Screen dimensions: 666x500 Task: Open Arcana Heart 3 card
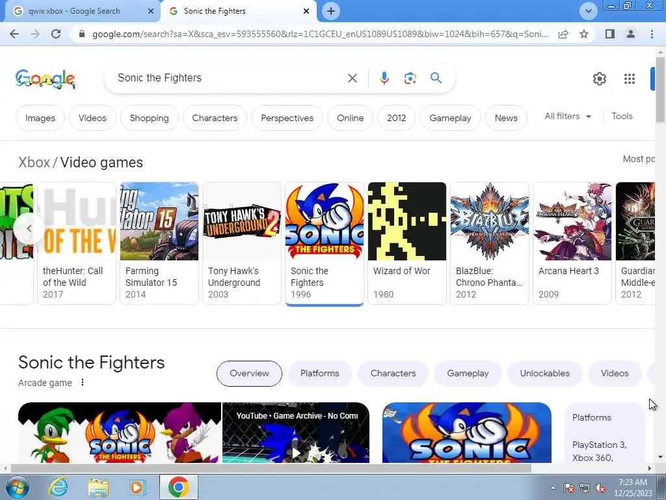[x=572, y=243]
